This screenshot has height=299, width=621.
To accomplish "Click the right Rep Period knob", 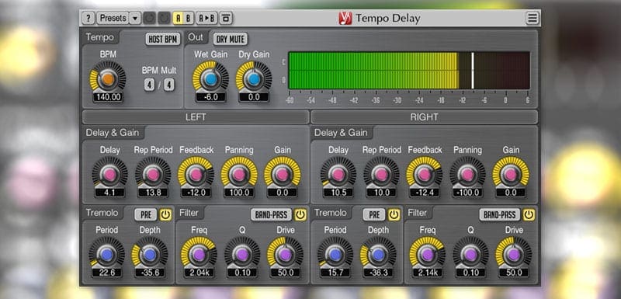I will pos(381,174).
